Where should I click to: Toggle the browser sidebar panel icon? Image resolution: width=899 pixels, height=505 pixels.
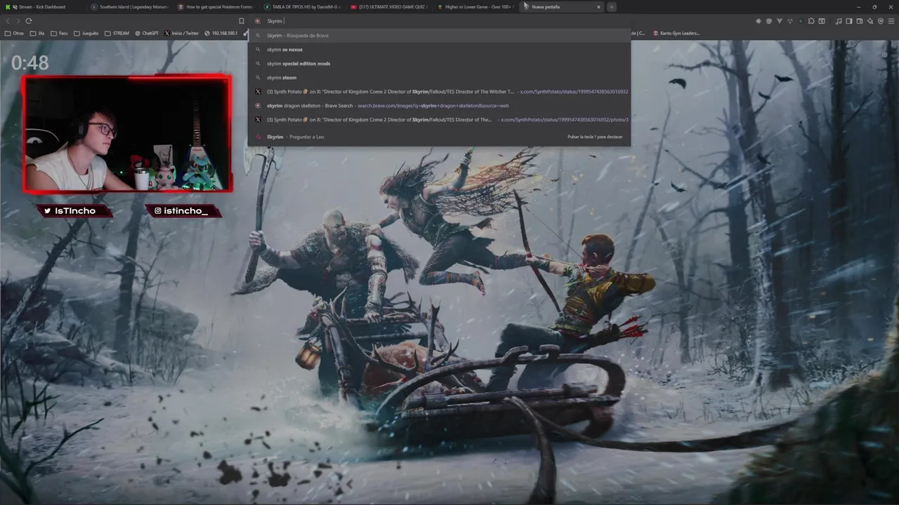849,21
